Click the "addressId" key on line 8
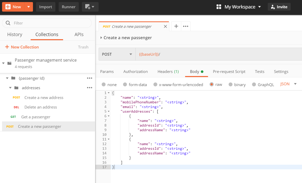Screen dimensions: 302x183 pos(149,125)
